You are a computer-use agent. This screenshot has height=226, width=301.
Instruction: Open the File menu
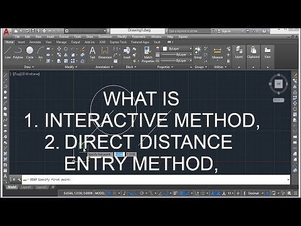tap(18, 36)
